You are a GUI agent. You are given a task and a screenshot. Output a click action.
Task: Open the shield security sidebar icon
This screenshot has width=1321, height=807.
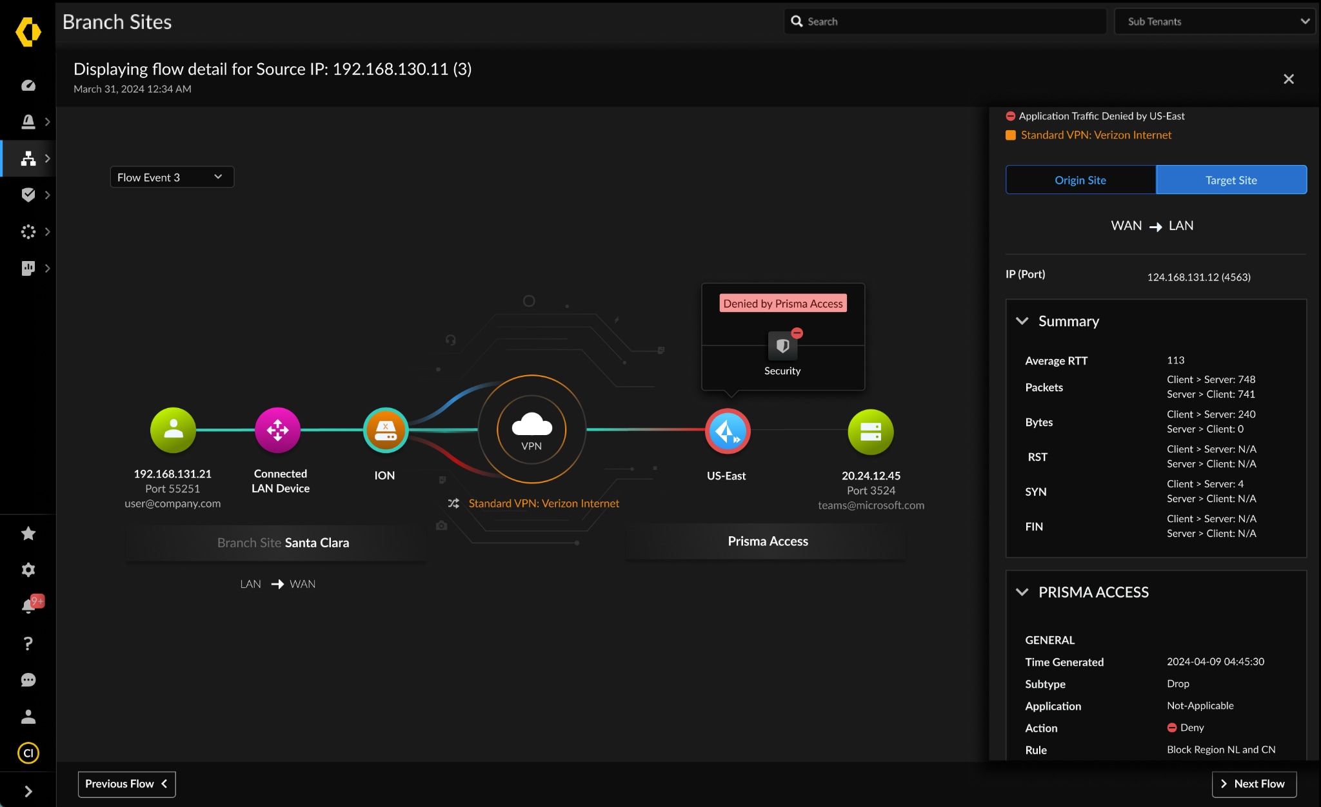pos(28,195)
